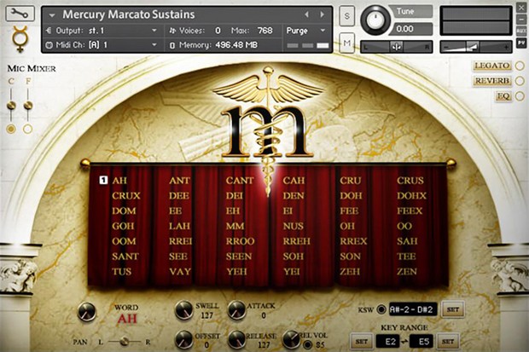Click the LEGATO label button

click(x=492, y=66)
